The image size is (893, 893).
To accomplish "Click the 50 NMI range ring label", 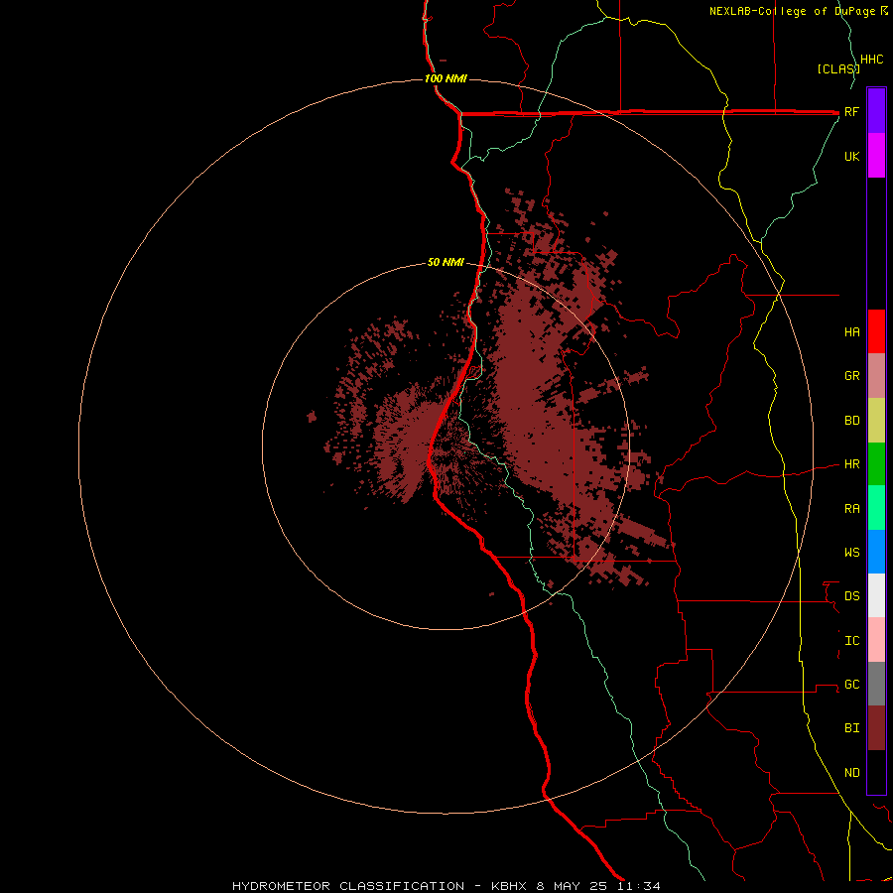I will tap(446, 262).
